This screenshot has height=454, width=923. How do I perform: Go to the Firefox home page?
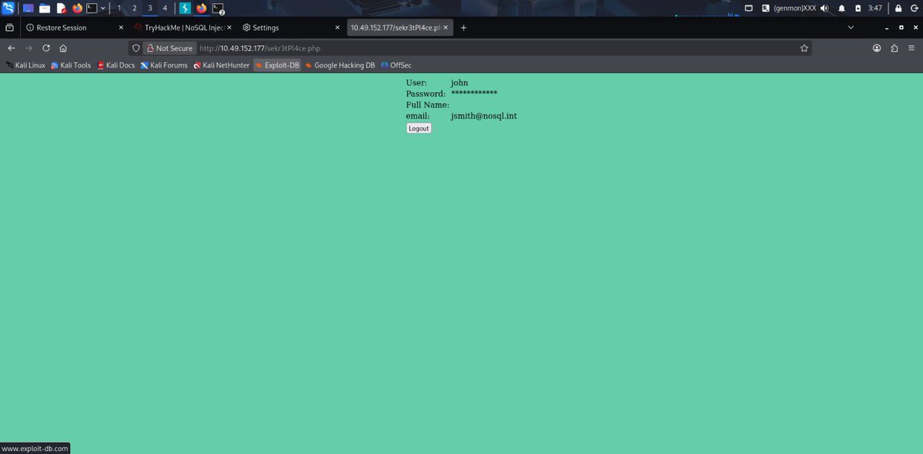click(63, 48)
